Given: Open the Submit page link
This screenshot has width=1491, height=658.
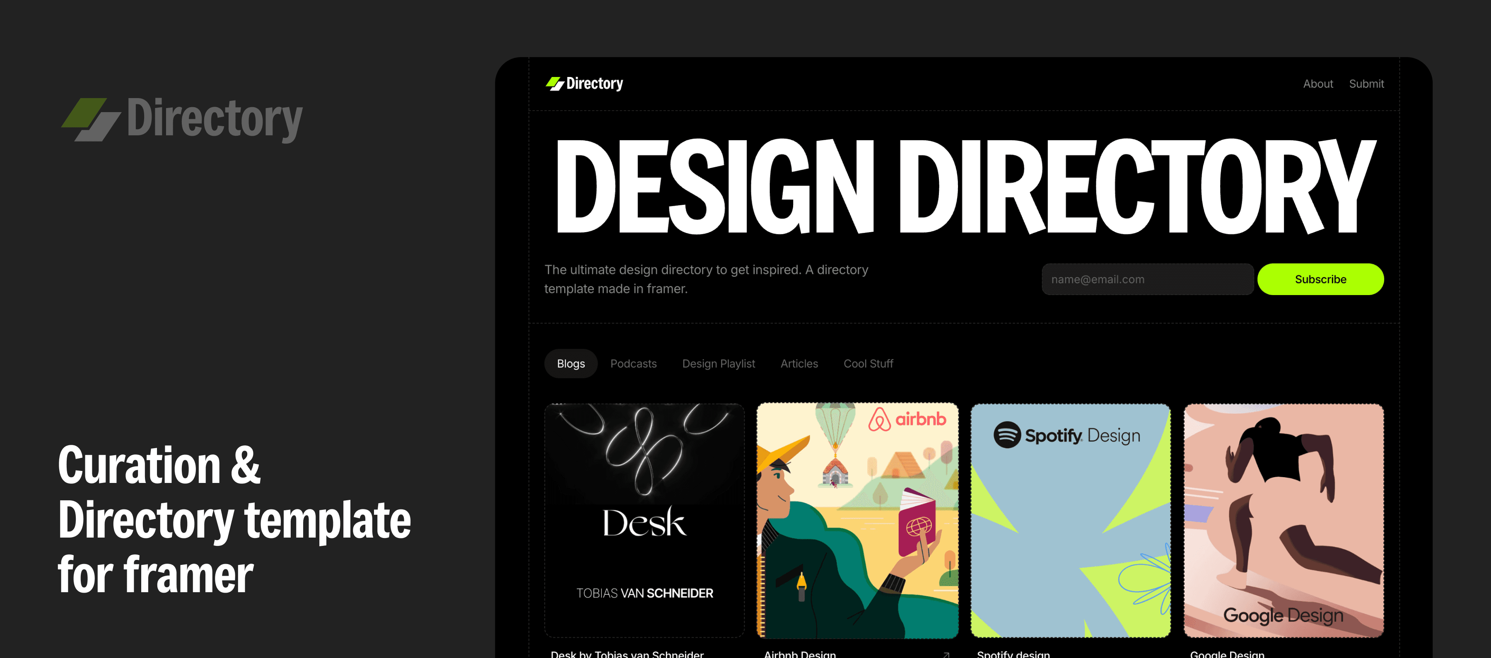Looking at the screenshot, I should (1366, 84).
